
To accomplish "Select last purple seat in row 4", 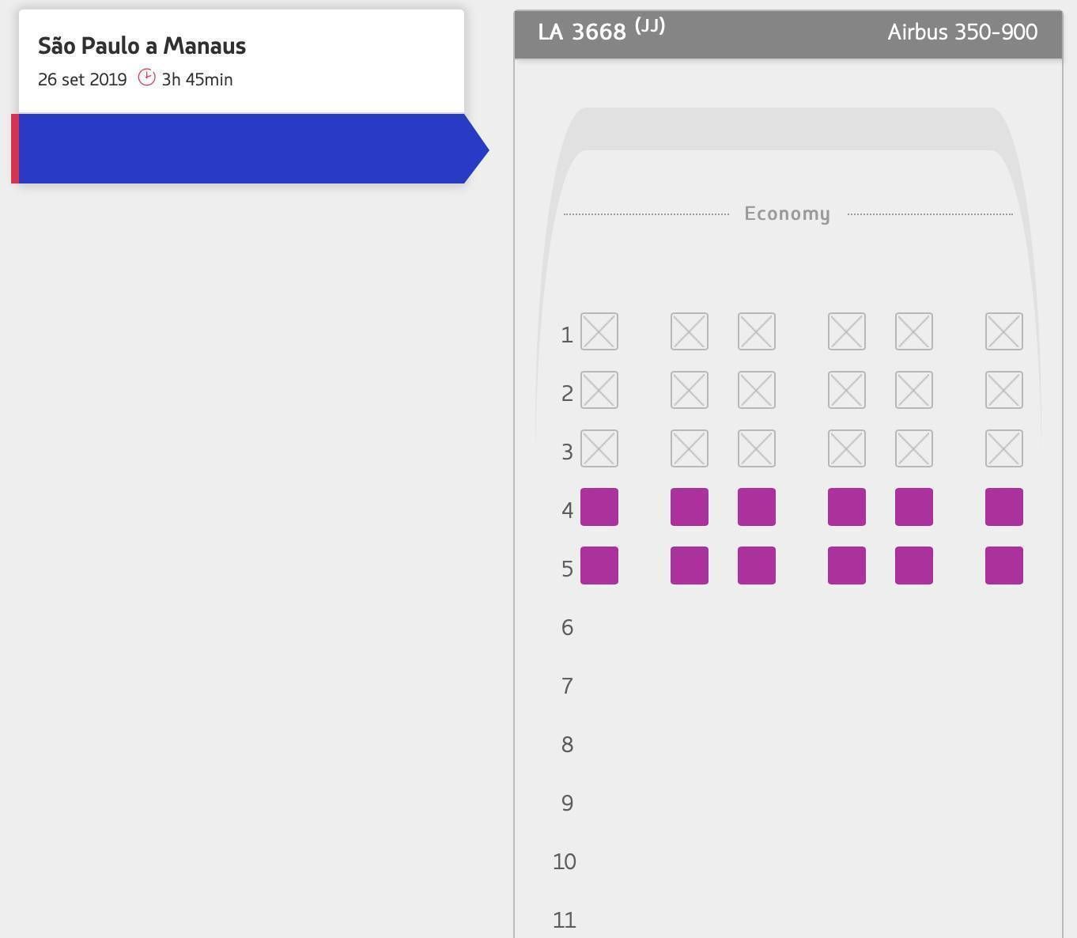I will point(1004,507).
